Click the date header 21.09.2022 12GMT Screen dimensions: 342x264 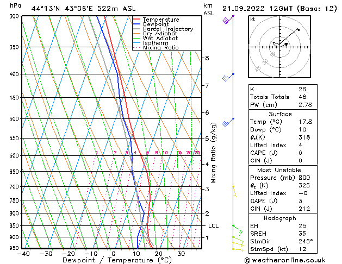pos(258,9)
